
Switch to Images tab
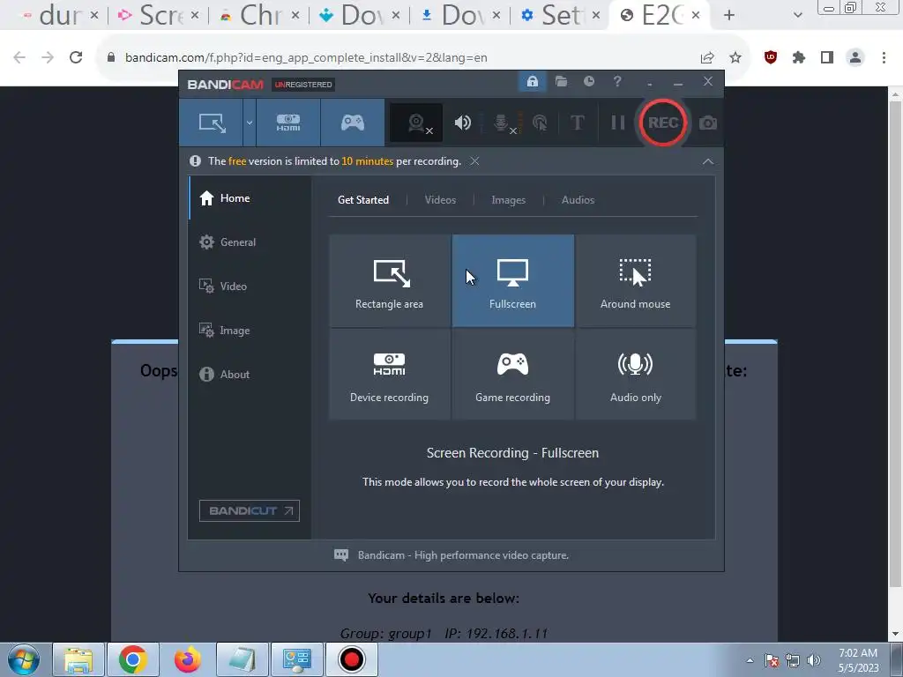[x=508, y=200]
